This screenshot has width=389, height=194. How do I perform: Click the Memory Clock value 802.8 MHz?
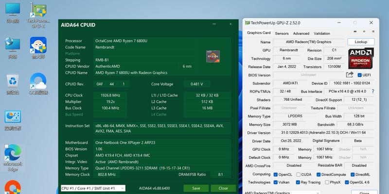click(x=106, y=175)
